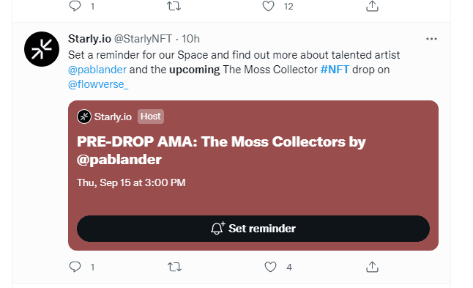Reply to the Starly.io Space tweet

75,267
